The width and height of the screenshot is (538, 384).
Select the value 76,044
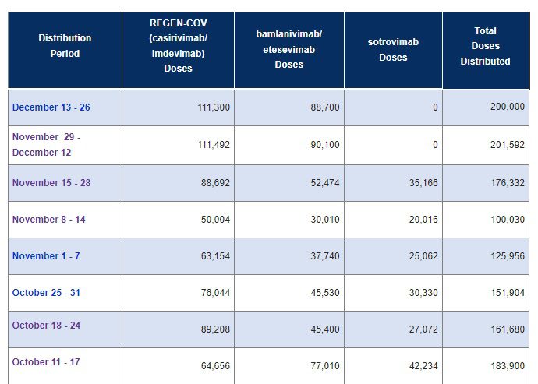pyautogui.click(x=215, y=293)
